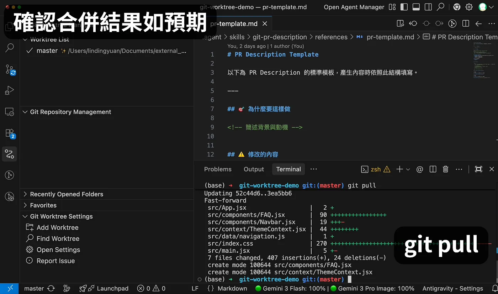Switch to the Problems tab
This screenshot has height=294, width=498.
point(218,169)
